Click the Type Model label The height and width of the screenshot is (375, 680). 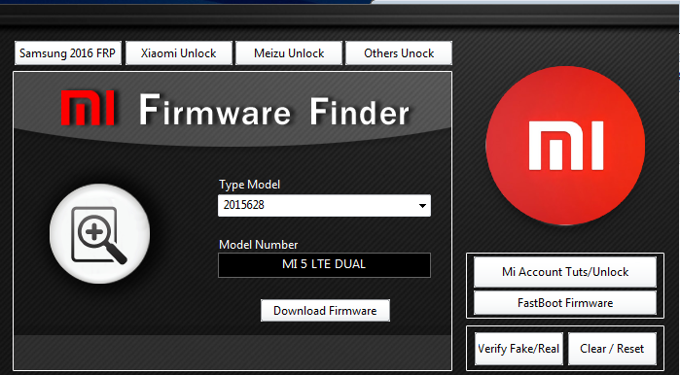(x=249, y=185)
